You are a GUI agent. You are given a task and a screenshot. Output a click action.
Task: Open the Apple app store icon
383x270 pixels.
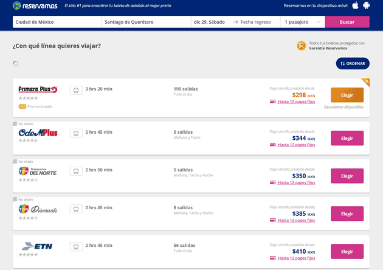(356, 5)
